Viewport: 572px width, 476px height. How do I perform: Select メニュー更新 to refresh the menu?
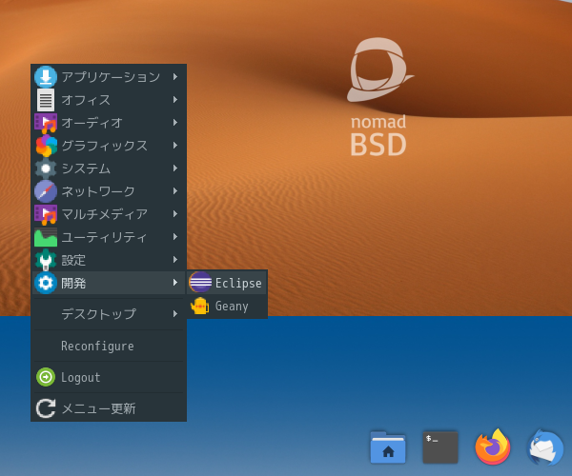point(109,408)
